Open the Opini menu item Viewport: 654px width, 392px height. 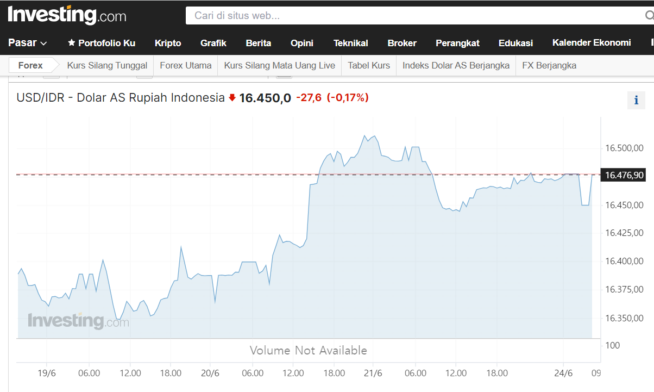(x=302, y=43)
